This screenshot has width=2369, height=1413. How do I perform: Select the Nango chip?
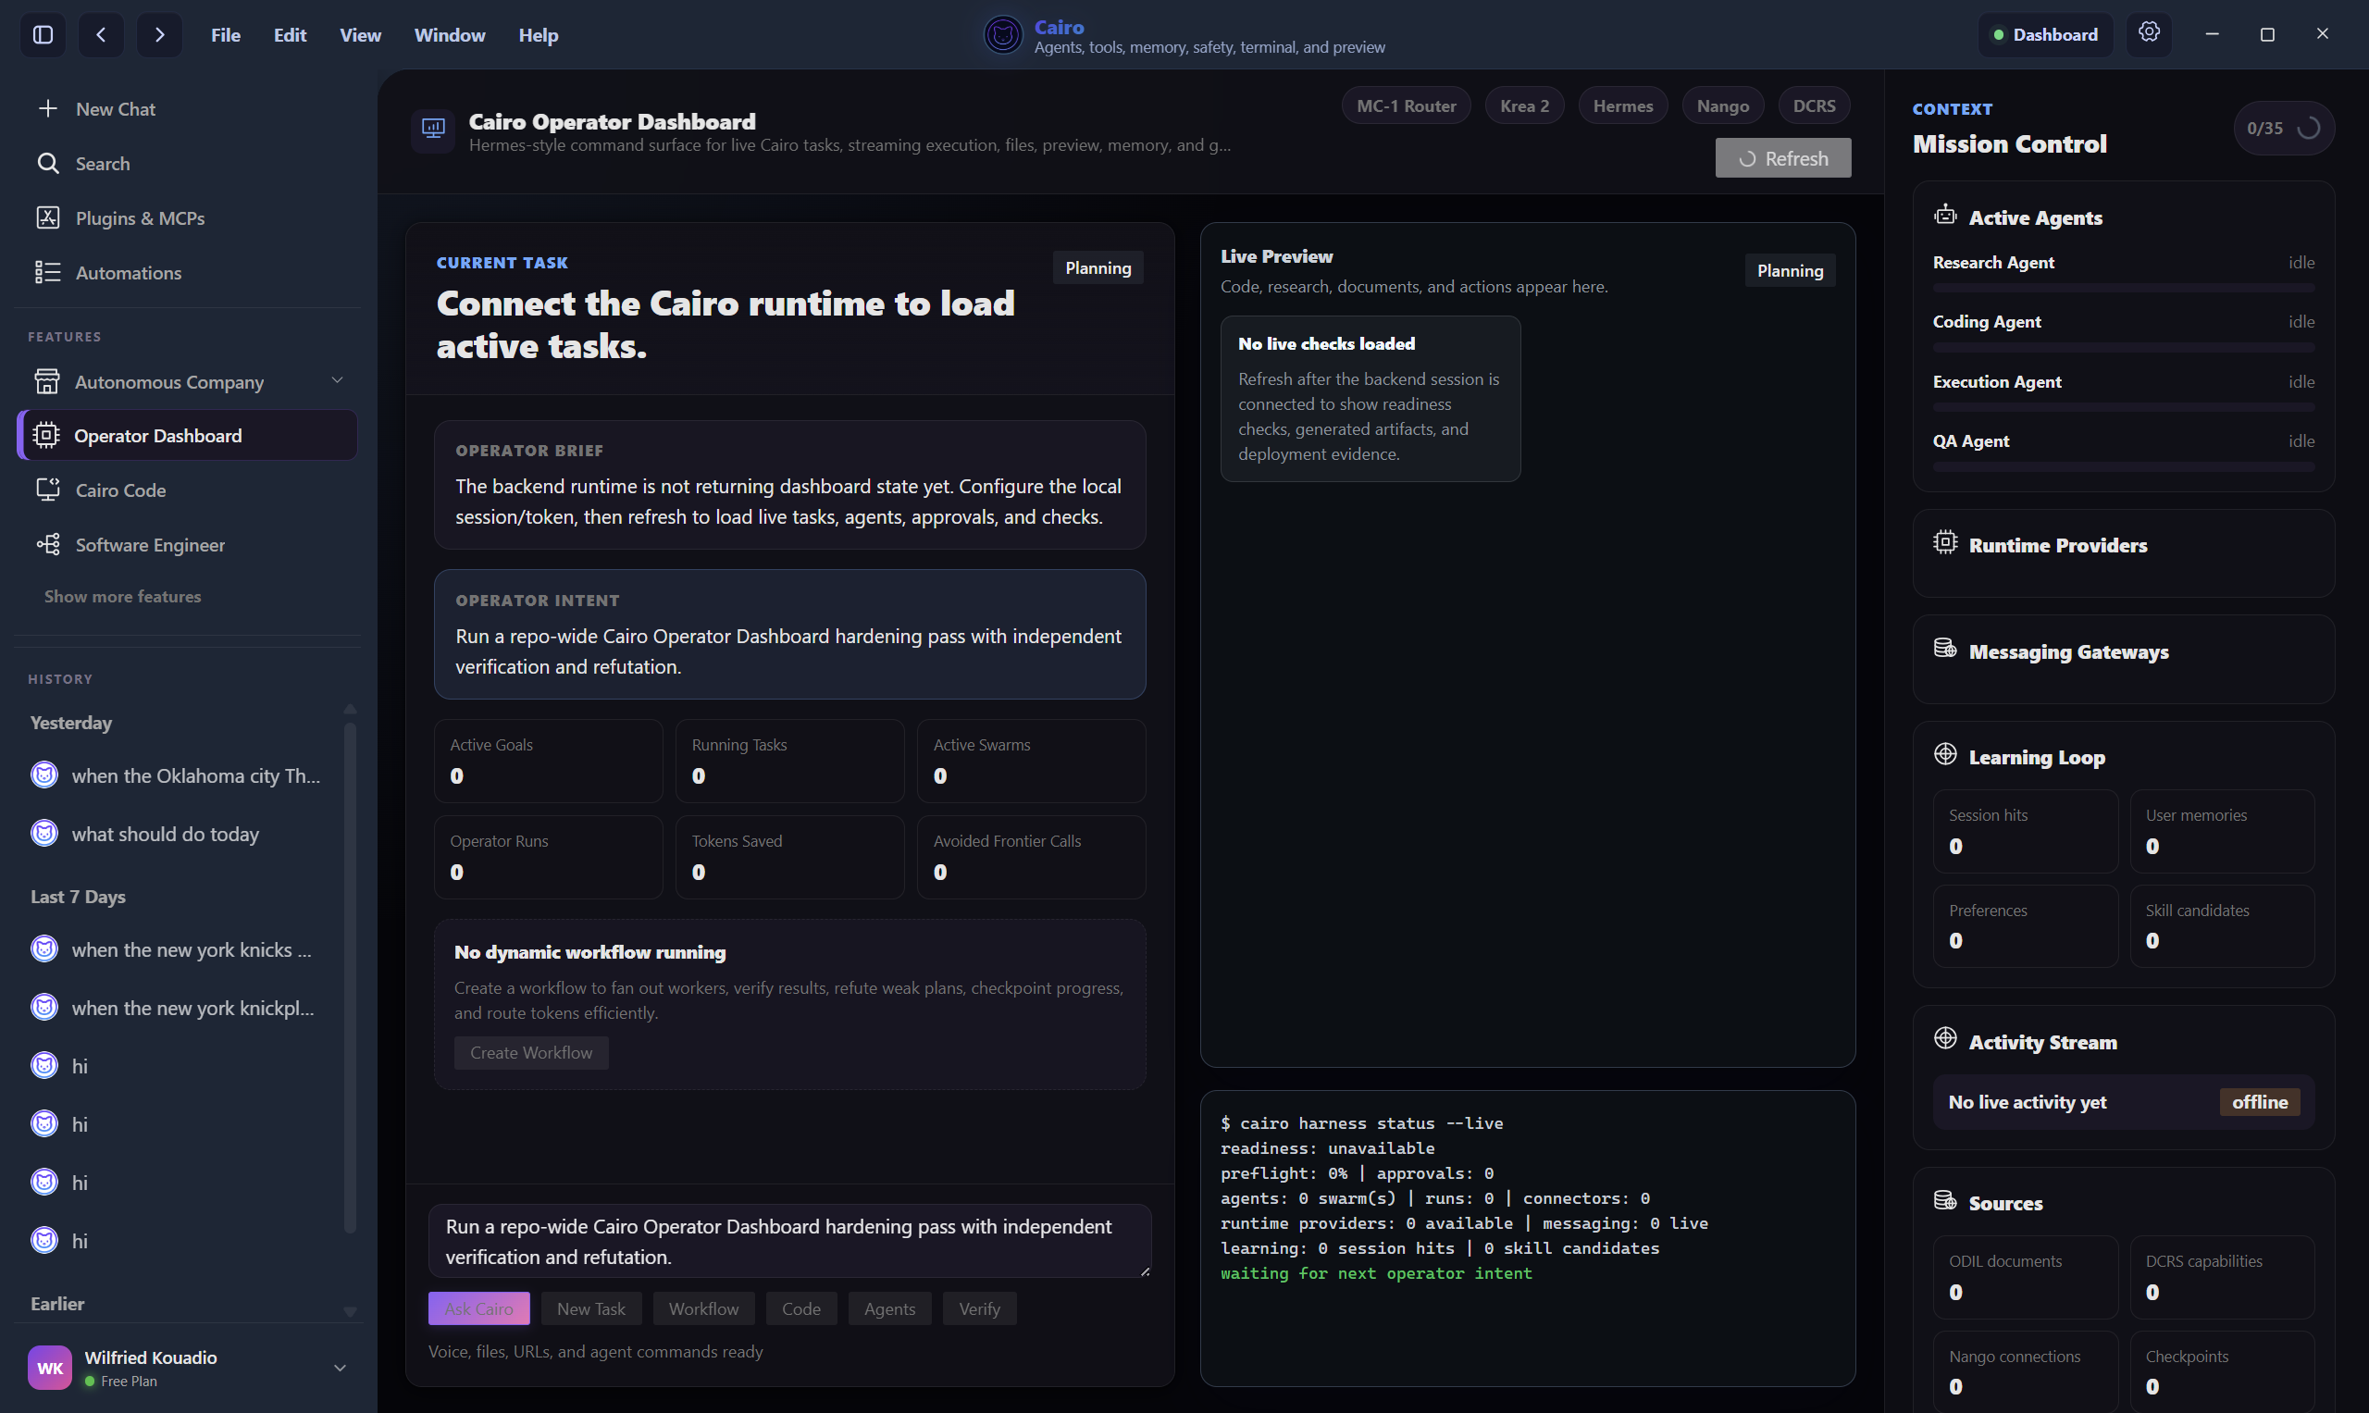[x=1722, y=105]
